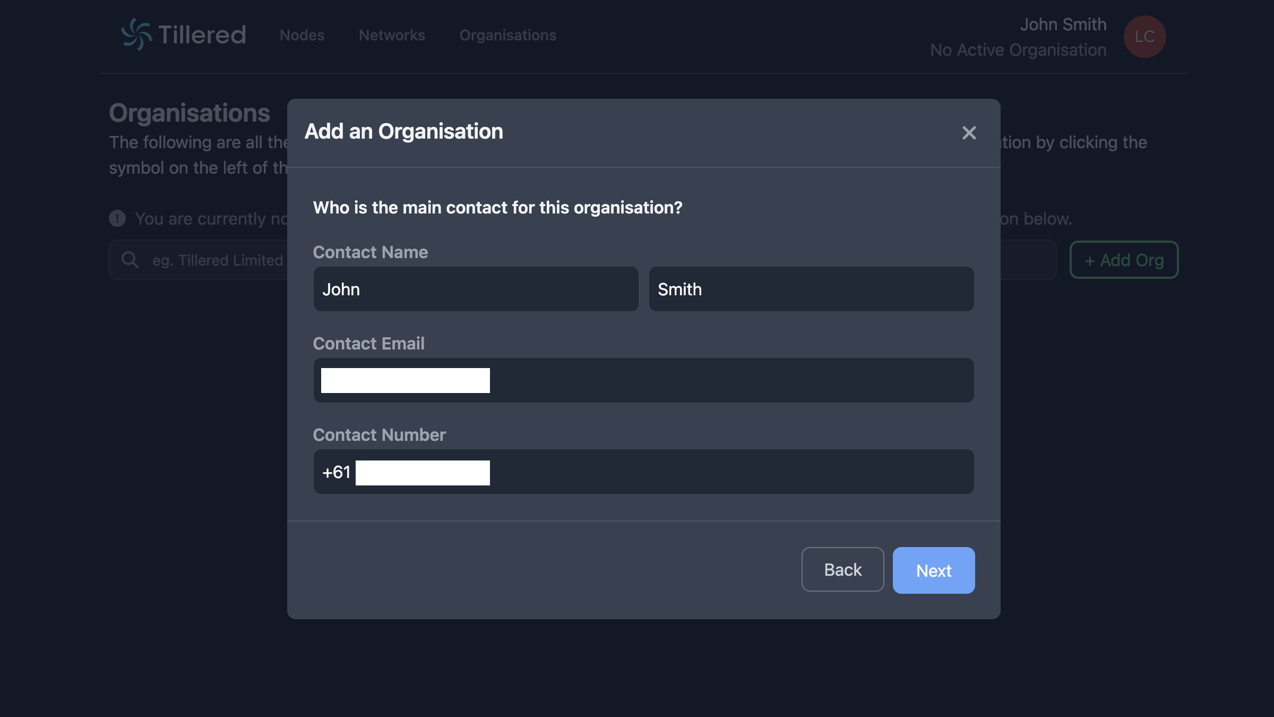Focus the first name field containing John
The width and height of the screenshot is (1274, 717).
point(476,289)
